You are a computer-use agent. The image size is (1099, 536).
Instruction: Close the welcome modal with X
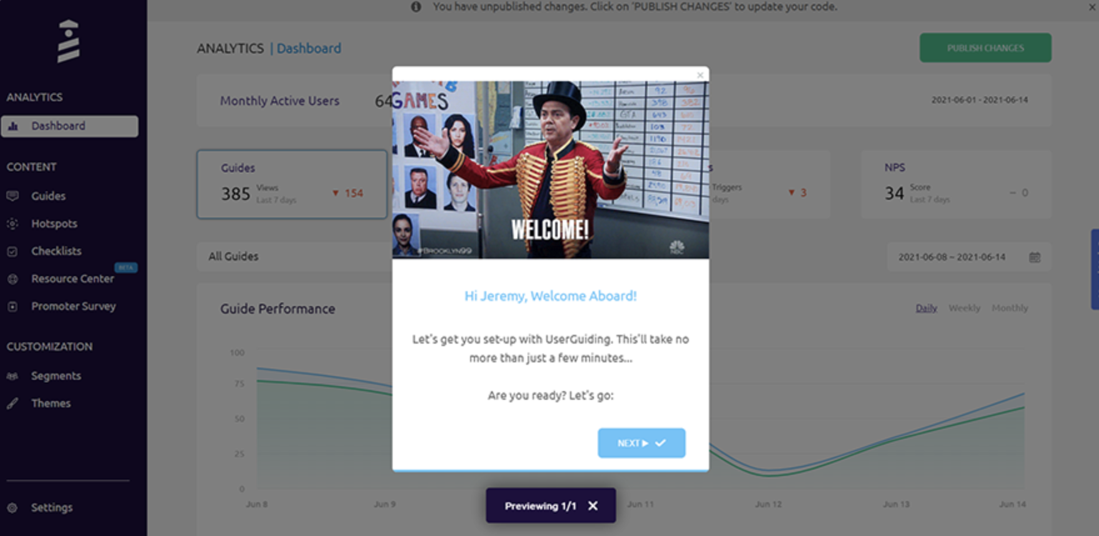[x=700, y=76]
